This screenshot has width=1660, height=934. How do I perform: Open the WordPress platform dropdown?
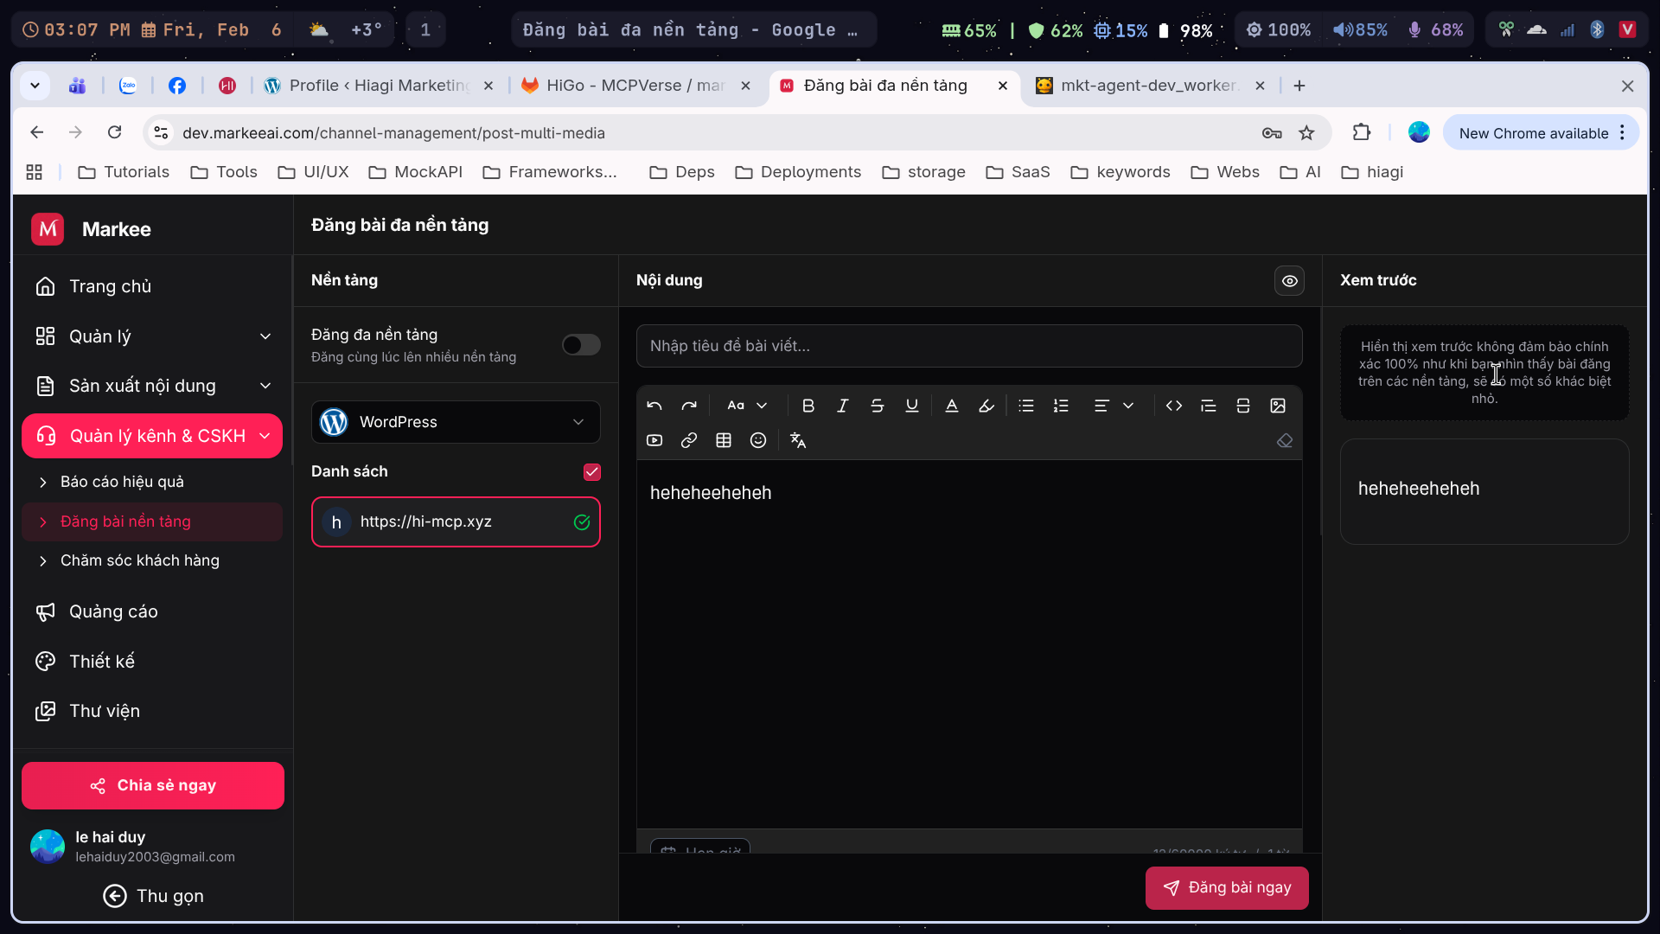tap(456, 422)
